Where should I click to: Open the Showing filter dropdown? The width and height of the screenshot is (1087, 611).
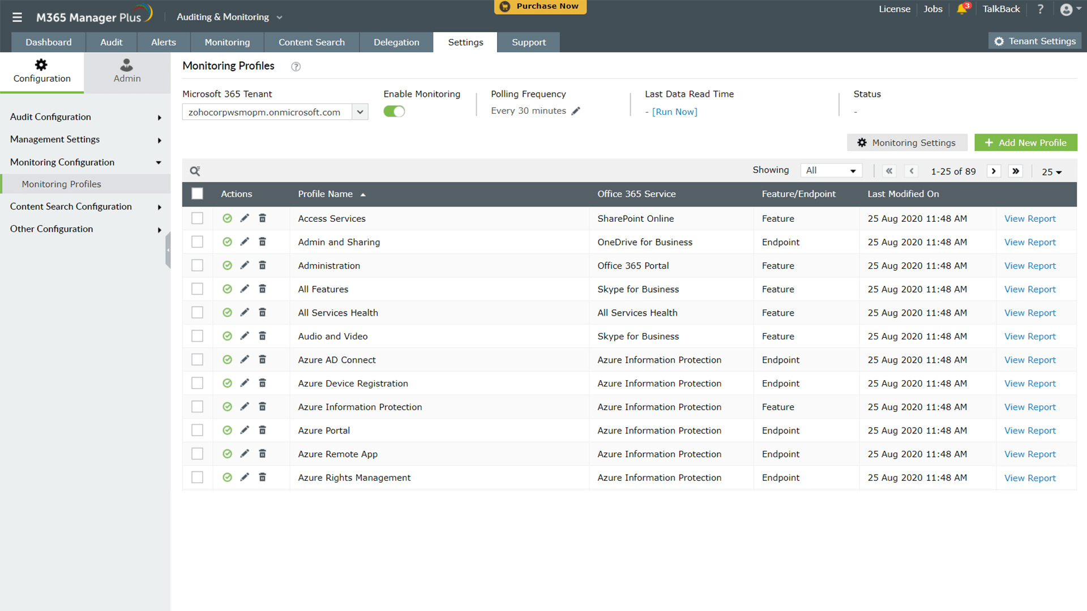831,171
